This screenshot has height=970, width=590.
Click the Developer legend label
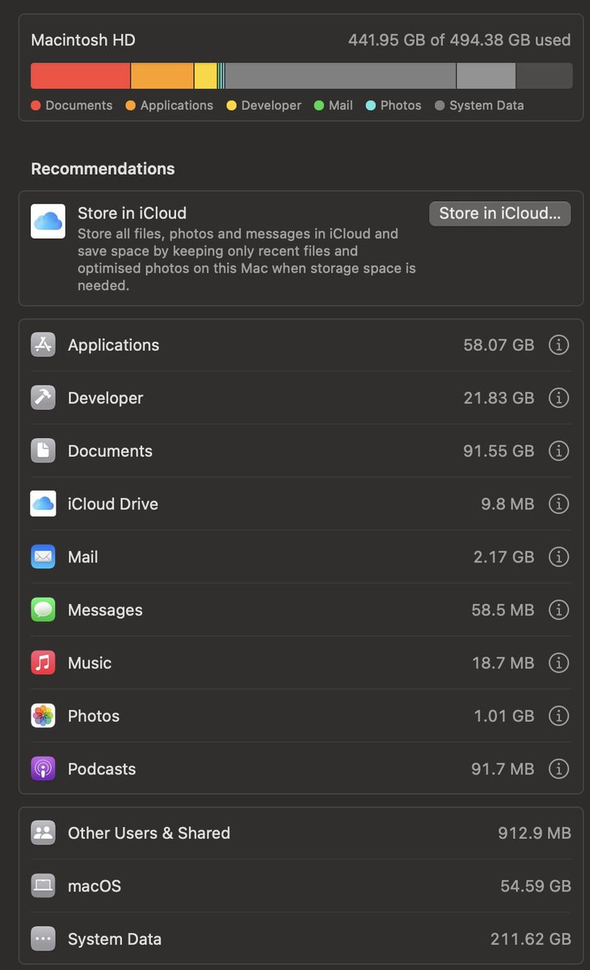(272, 105)
